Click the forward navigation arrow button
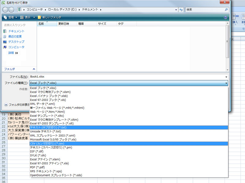Viewport: 245px width, 183px height. pyautogui.click(x=11, y=10)
